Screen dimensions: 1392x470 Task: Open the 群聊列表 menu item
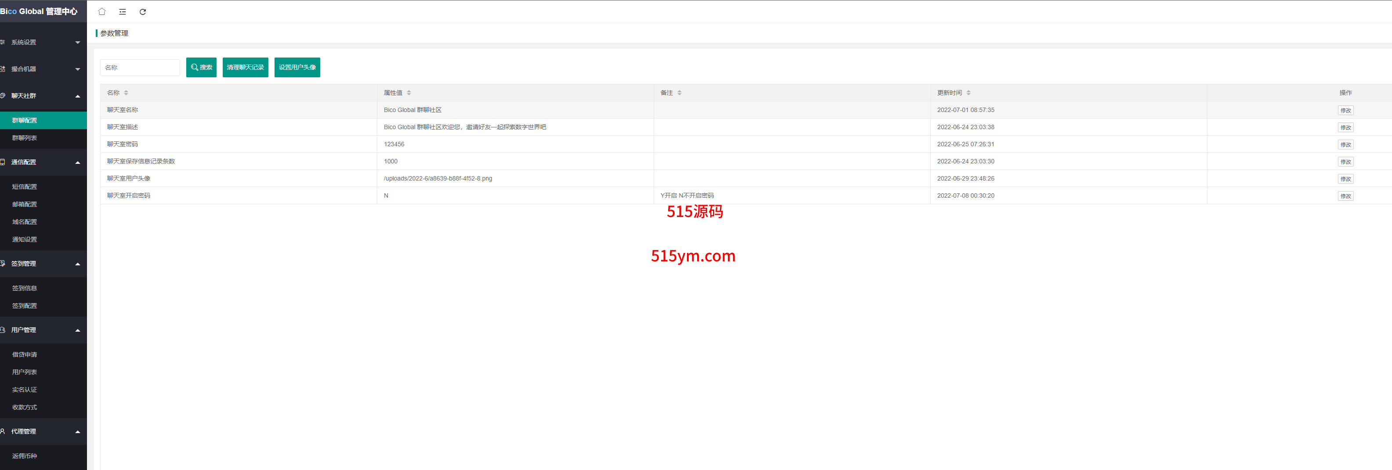(x=25, y=138)
